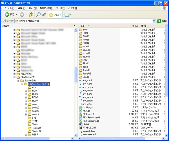Viewport: 169px width, 141px height.
Task: Click the FTABLE.DAT file icon
Action: point(81,128)
